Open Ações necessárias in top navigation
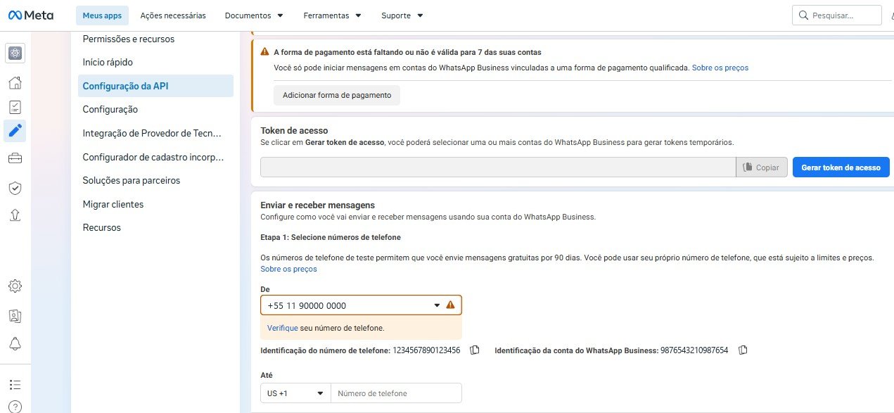This screenshot has height=413, width=894. pos(173,15)
